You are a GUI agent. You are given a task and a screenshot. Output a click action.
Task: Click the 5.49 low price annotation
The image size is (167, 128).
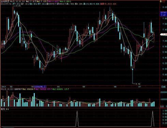[x=138, y=84]
